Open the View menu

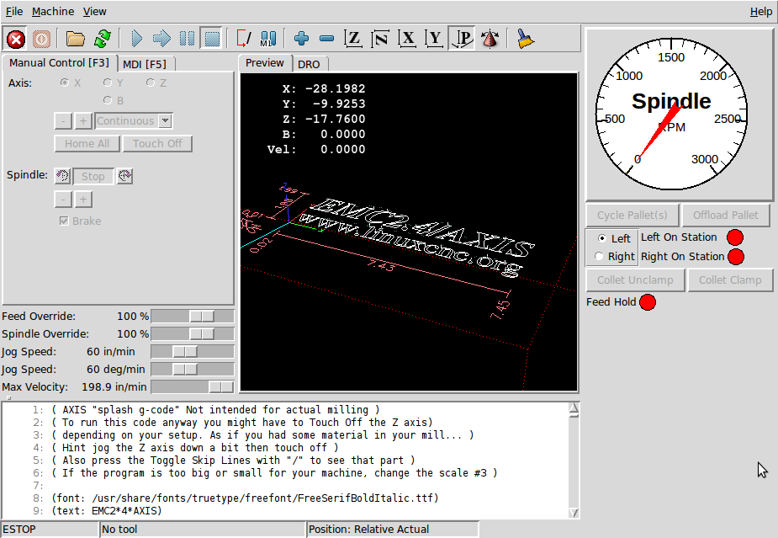[x=95, y=12]
